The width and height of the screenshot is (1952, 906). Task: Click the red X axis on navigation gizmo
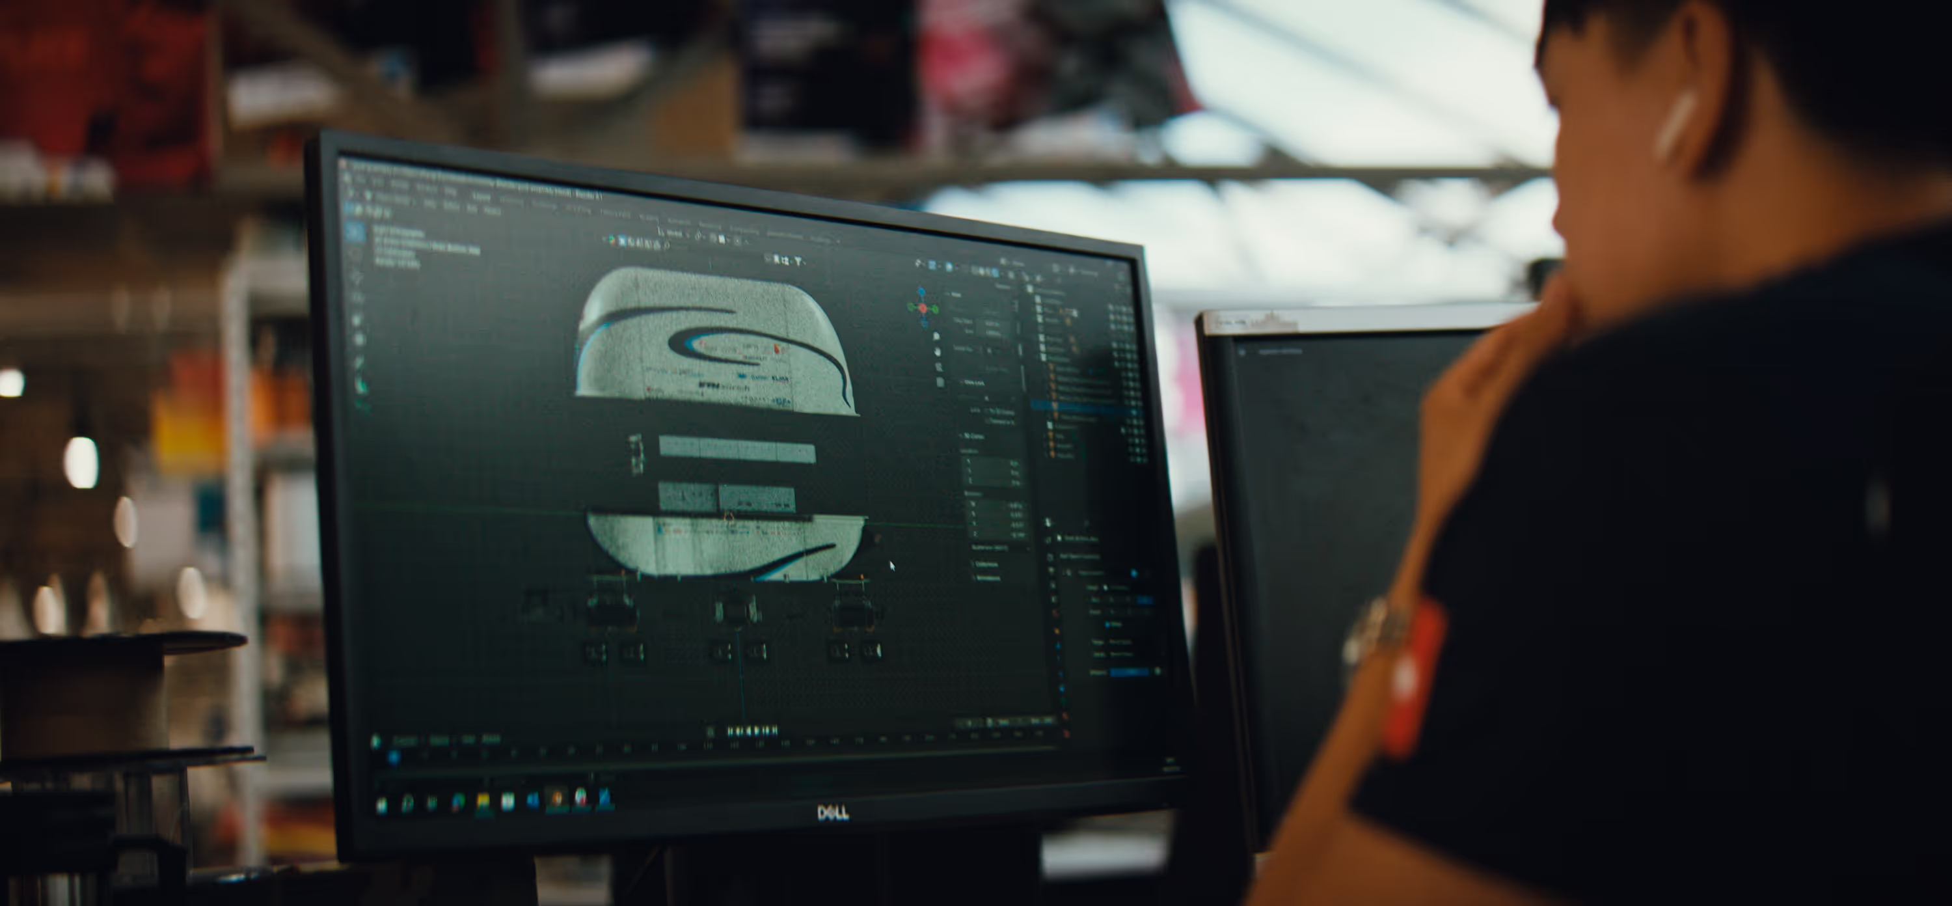(x=923, y=309)
